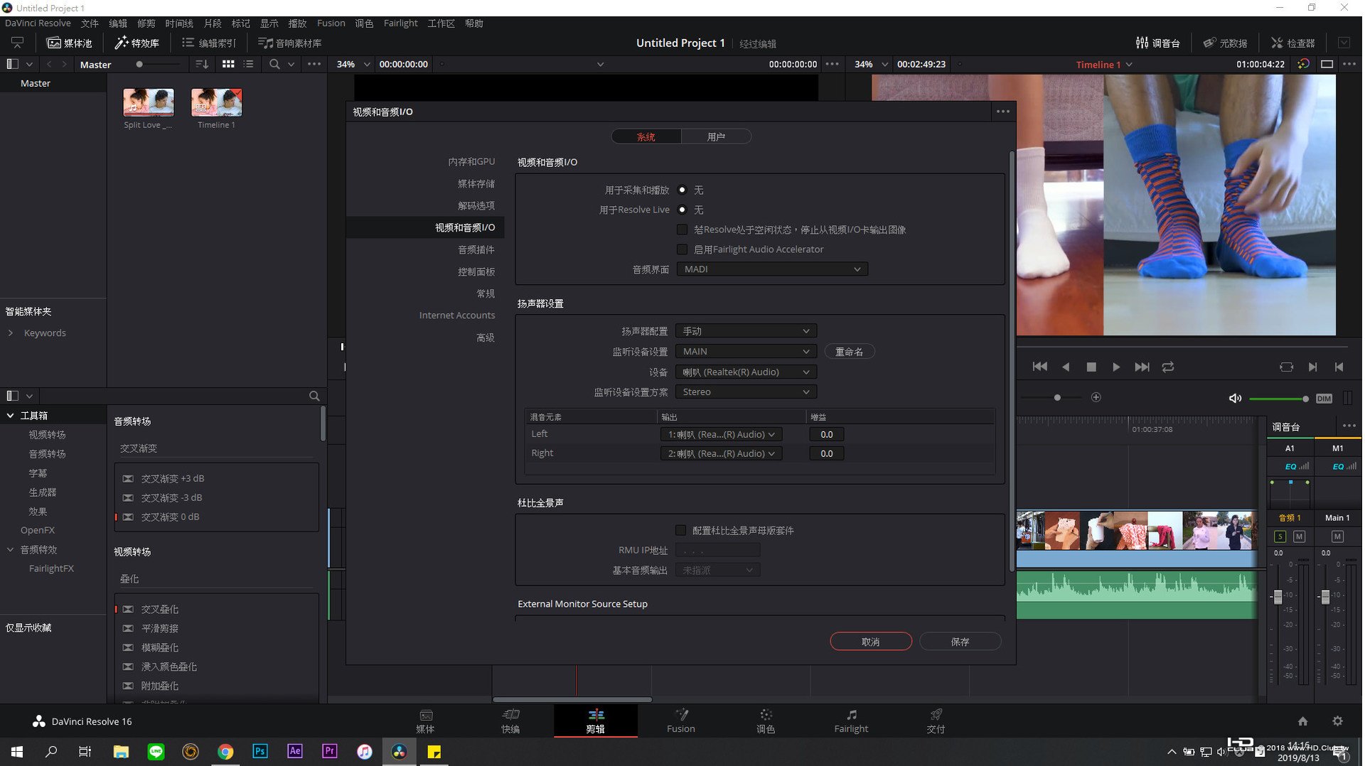Viewport: 1365px width, 766px height.
Task: Open the 音响素材库 sound library
Action: (x=289, y=43)
